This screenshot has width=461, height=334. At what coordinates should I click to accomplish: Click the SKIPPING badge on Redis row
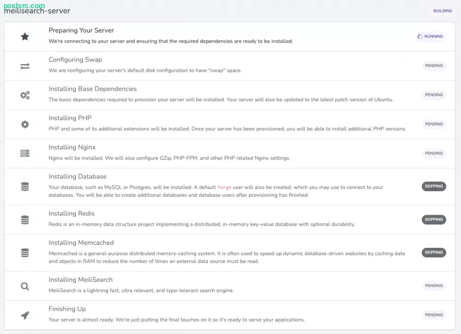pos(434,220)
